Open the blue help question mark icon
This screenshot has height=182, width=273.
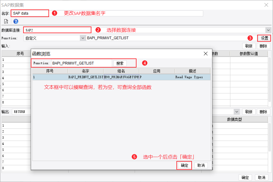[16, 21]
